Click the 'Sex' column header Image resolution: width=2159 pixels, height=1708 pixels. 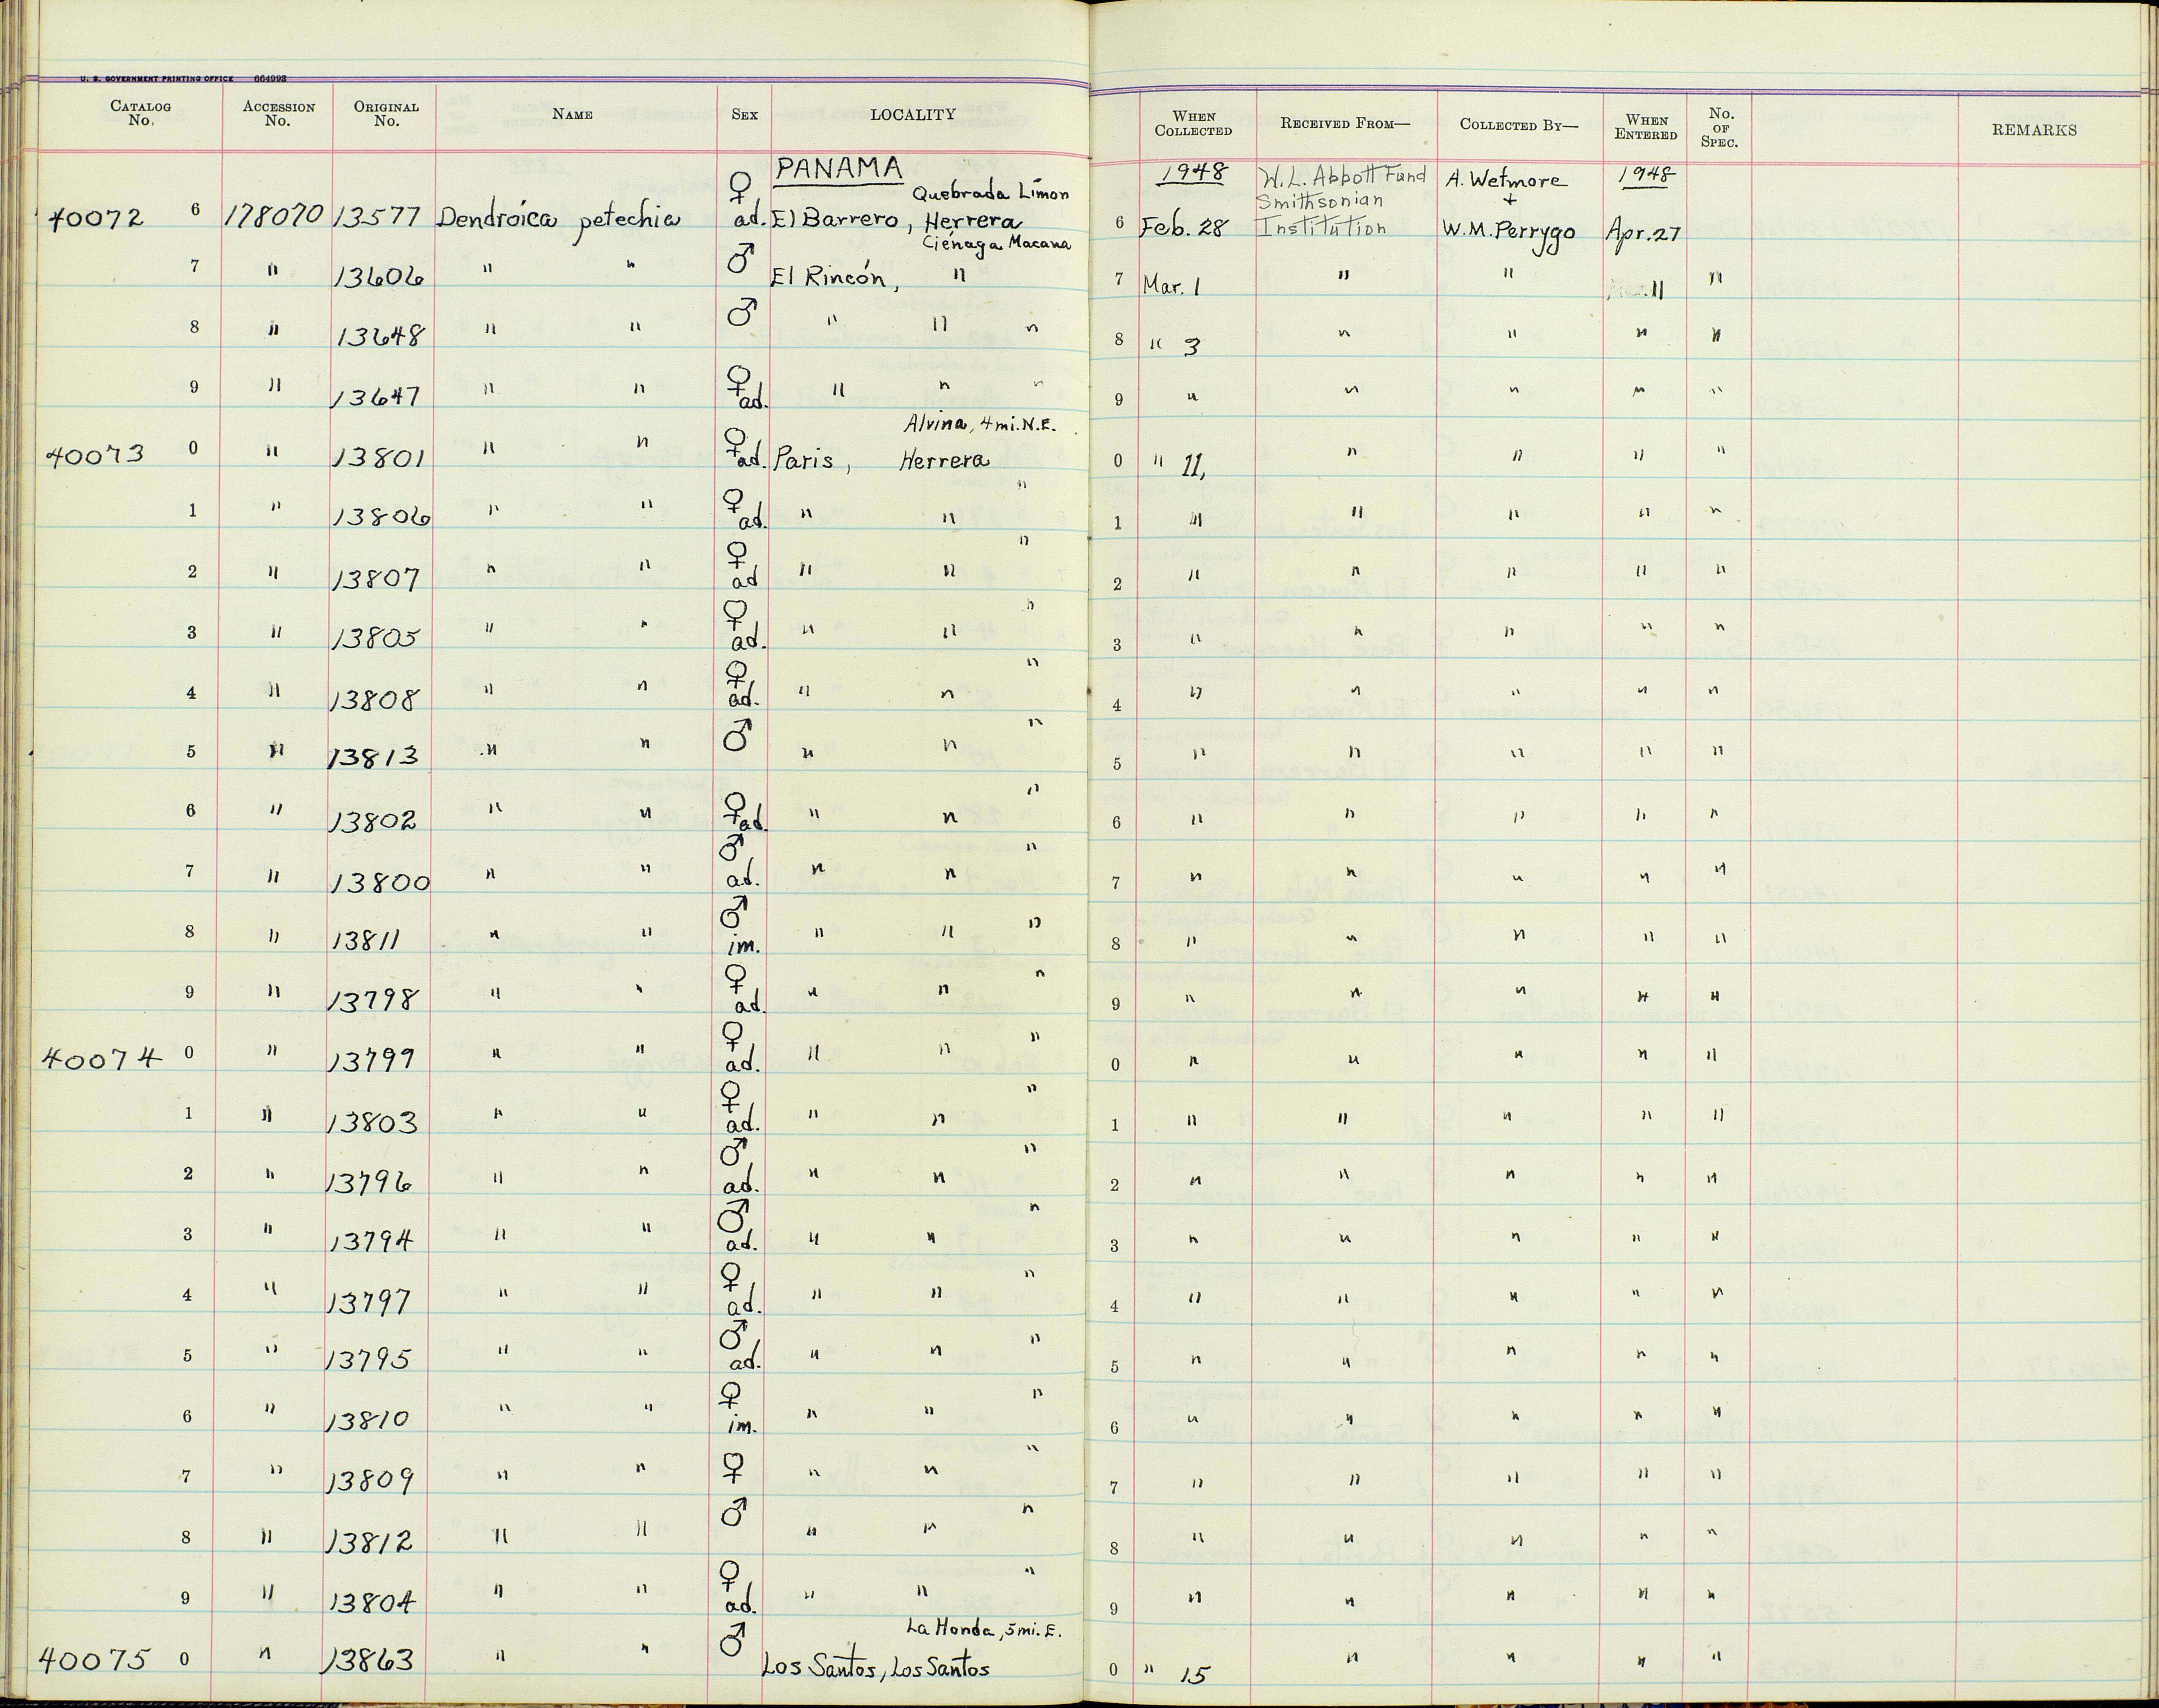(x=744, y=114)
